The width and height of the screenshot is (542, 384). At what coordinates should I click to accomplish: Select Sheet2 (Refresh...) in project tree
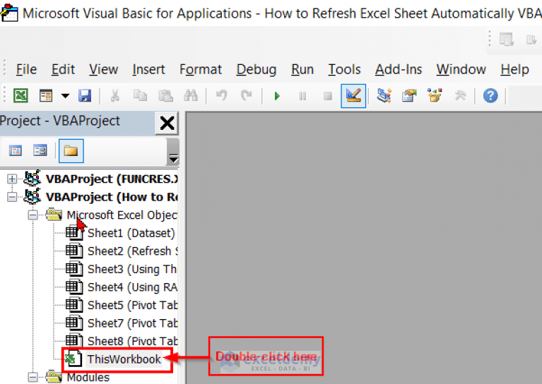click(x=133, y=251)
